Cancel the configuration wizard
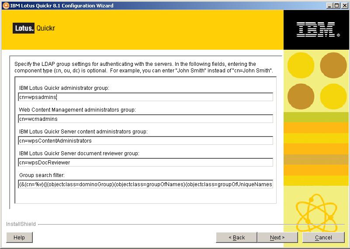350x249 pixels. [323, 237]
